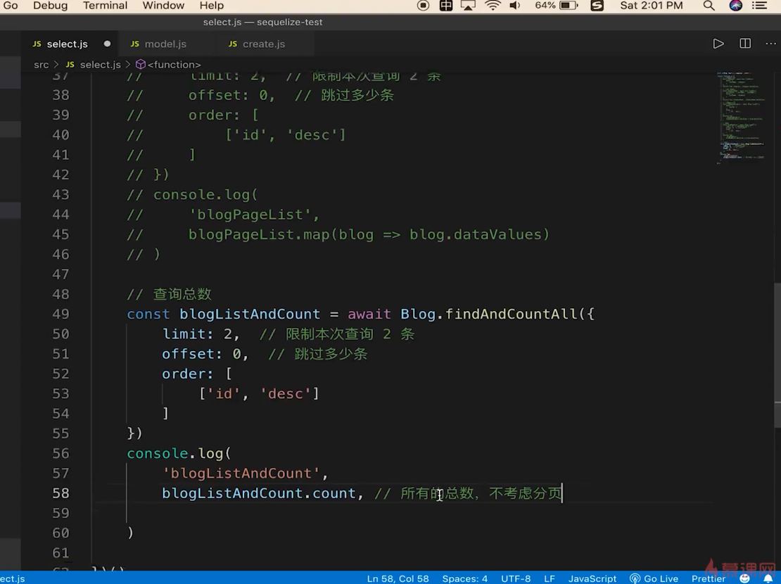Click the function symbol icon in breadcrumb

point(141,65)
